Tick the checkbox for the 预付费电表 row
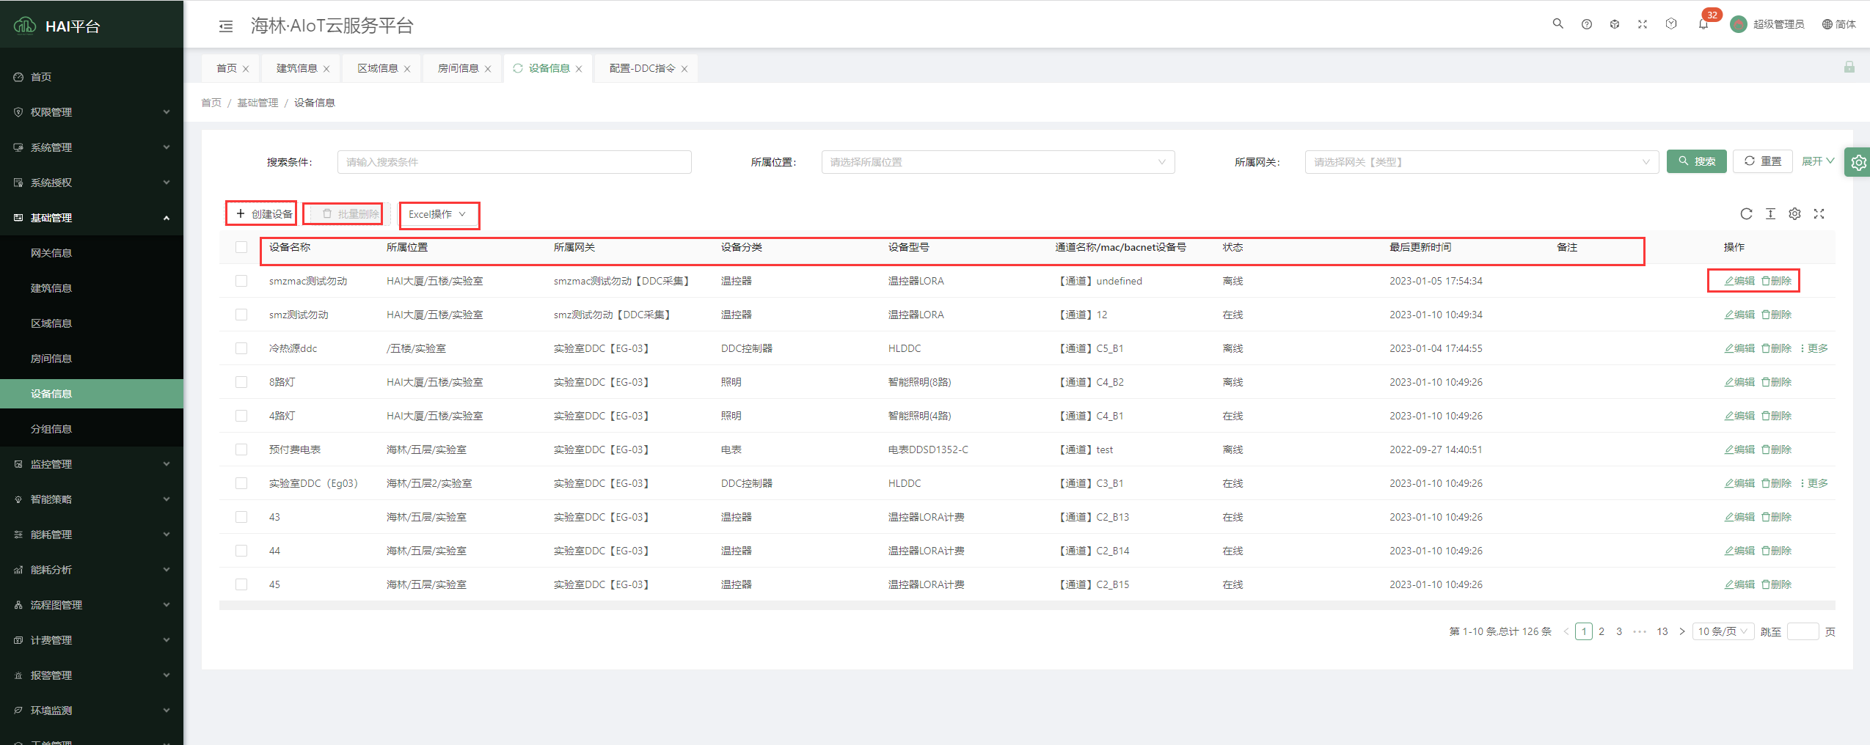 [241, 449]
